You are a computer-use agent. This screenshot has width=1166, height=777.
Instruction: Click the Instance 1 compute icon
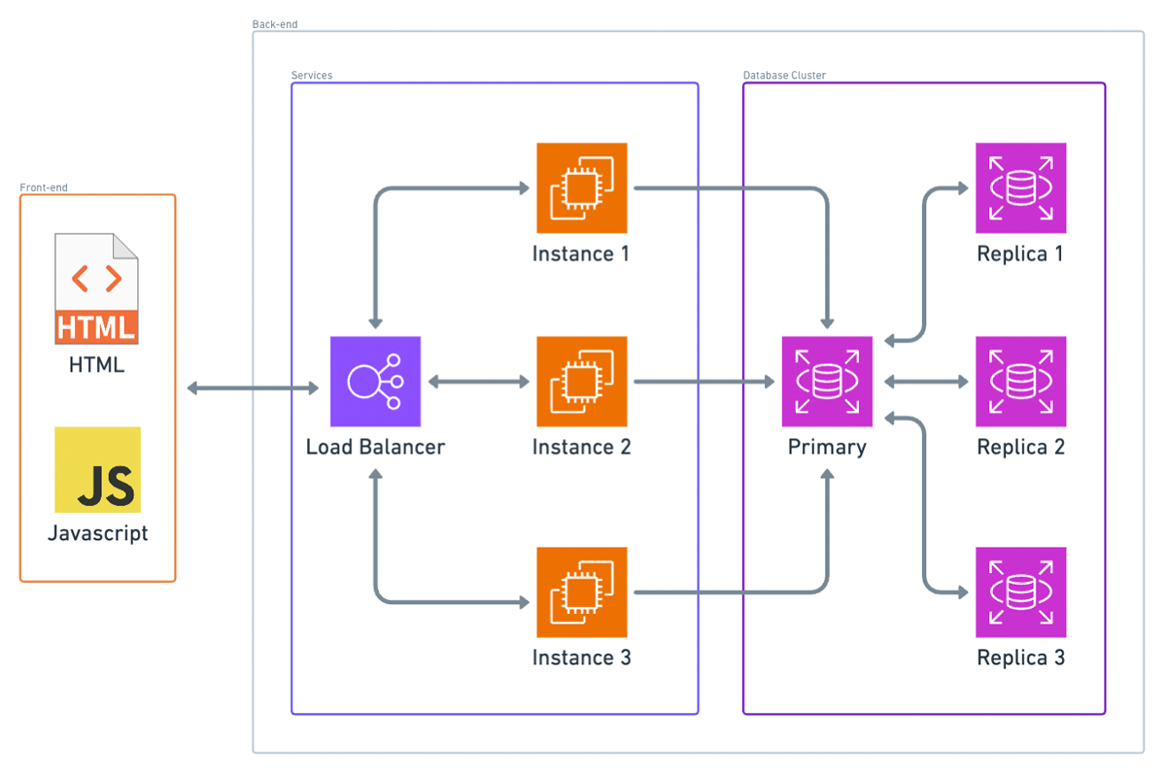(x=582, y=187)
